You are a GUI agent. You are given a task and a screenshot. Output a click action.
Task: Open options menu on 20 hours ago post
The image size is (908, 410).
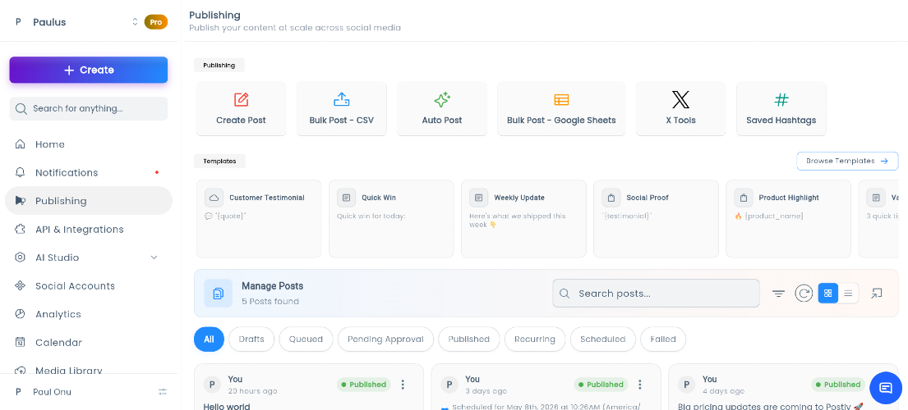coord(403,385)
